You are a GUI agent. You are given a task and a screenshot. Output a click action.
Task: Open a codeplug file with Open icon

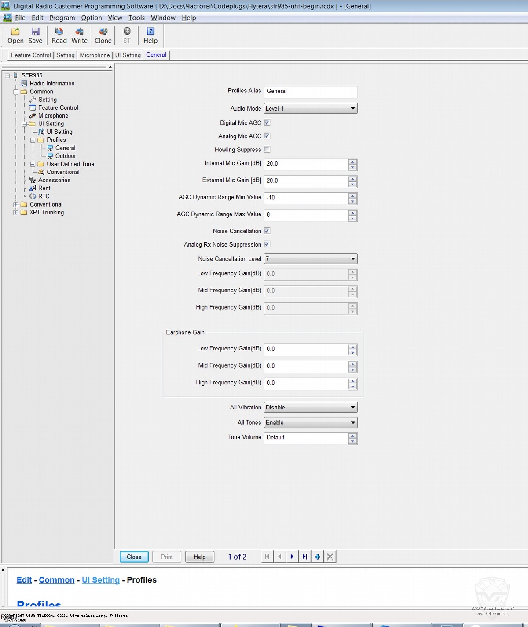tap(15, 35)
